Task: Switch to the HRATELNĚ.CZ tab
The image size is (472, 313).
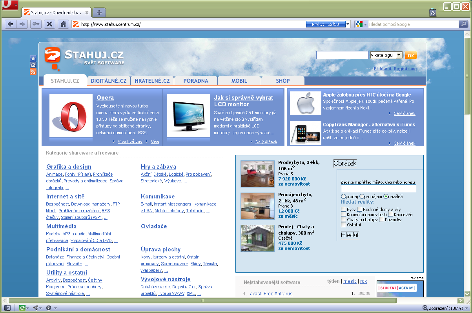Action: (152, 81)
